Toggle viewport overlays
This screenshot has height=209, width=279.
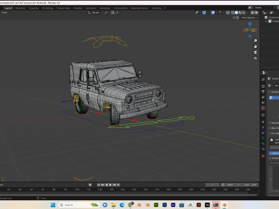pyautogui.click(x=213, y=13)
